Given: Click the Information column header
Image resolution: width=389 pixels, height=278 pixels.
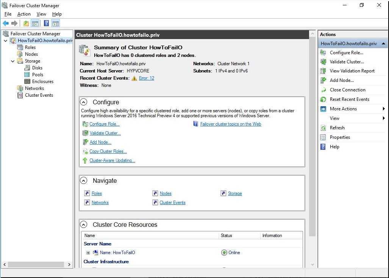Looking at the screenshot, I should pos(281,236).
